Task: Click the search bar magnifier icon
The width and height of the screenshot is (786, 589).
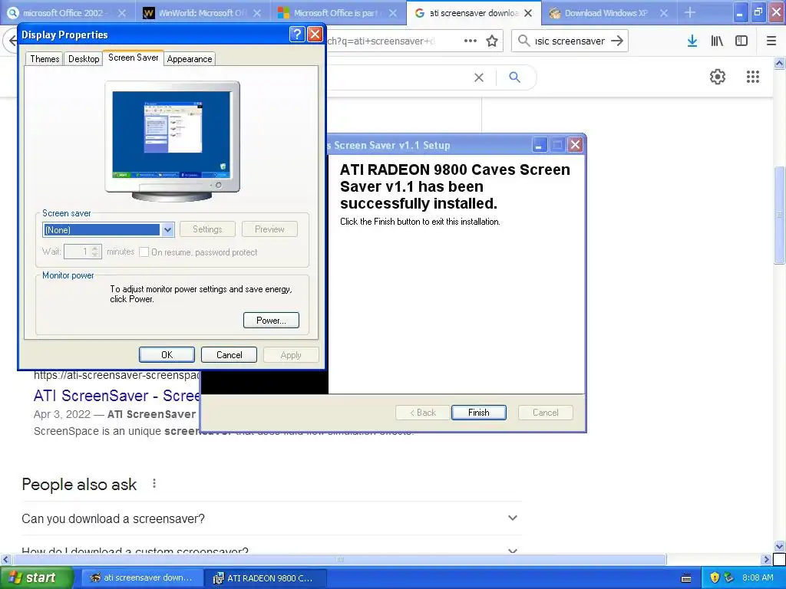Action: pyautogui.click(x=523, y=41)
